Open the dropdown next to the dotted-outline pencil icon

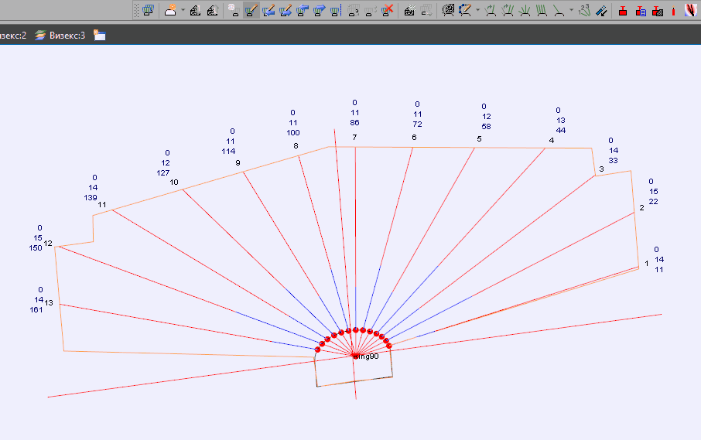pyautogui.click(x=477, y=11)
